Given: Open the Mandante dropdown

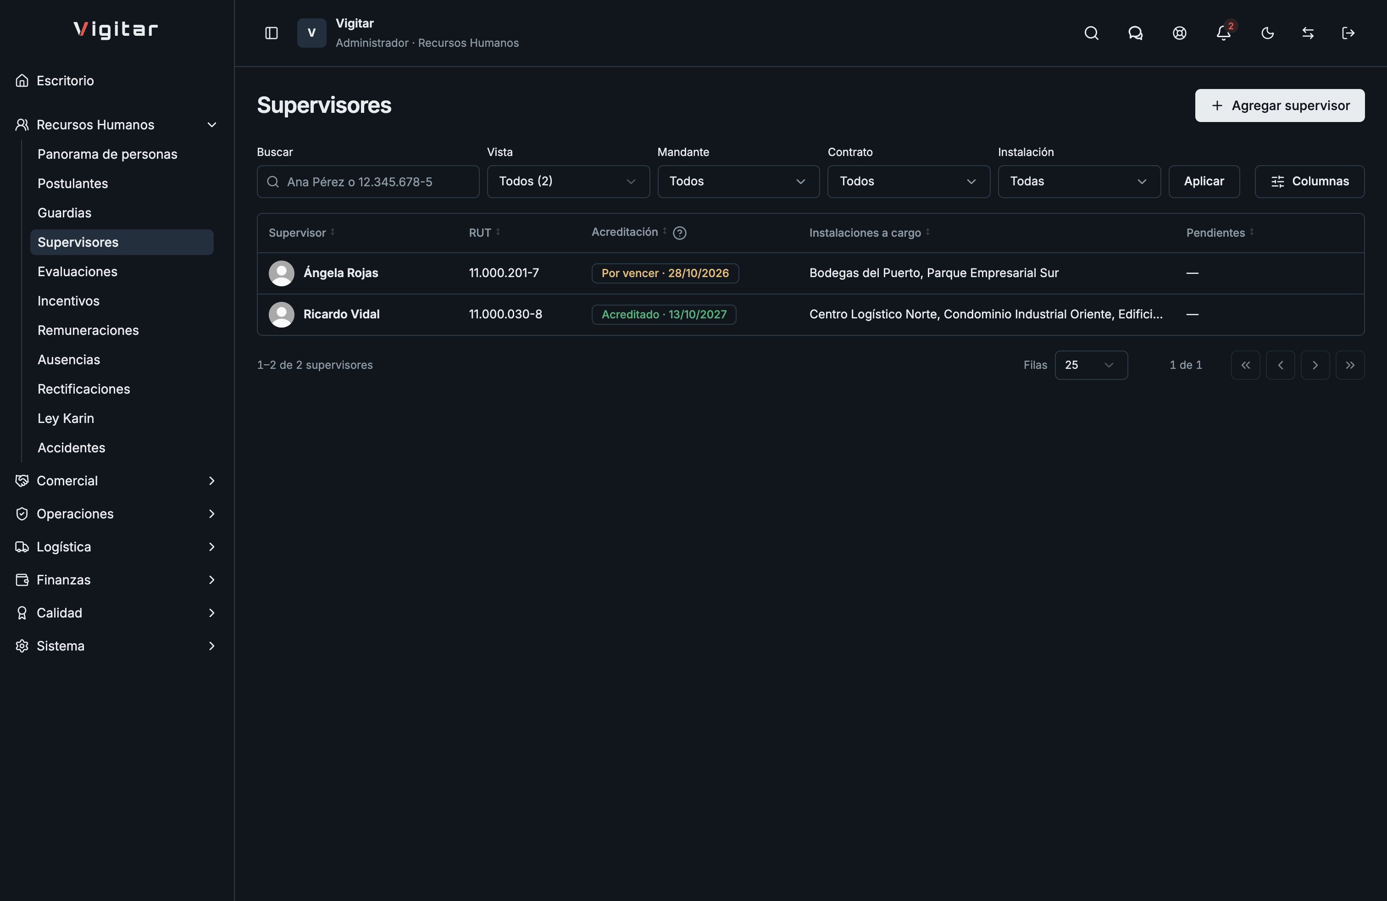Looking at the screenshot, I should [x=738, y=181].
